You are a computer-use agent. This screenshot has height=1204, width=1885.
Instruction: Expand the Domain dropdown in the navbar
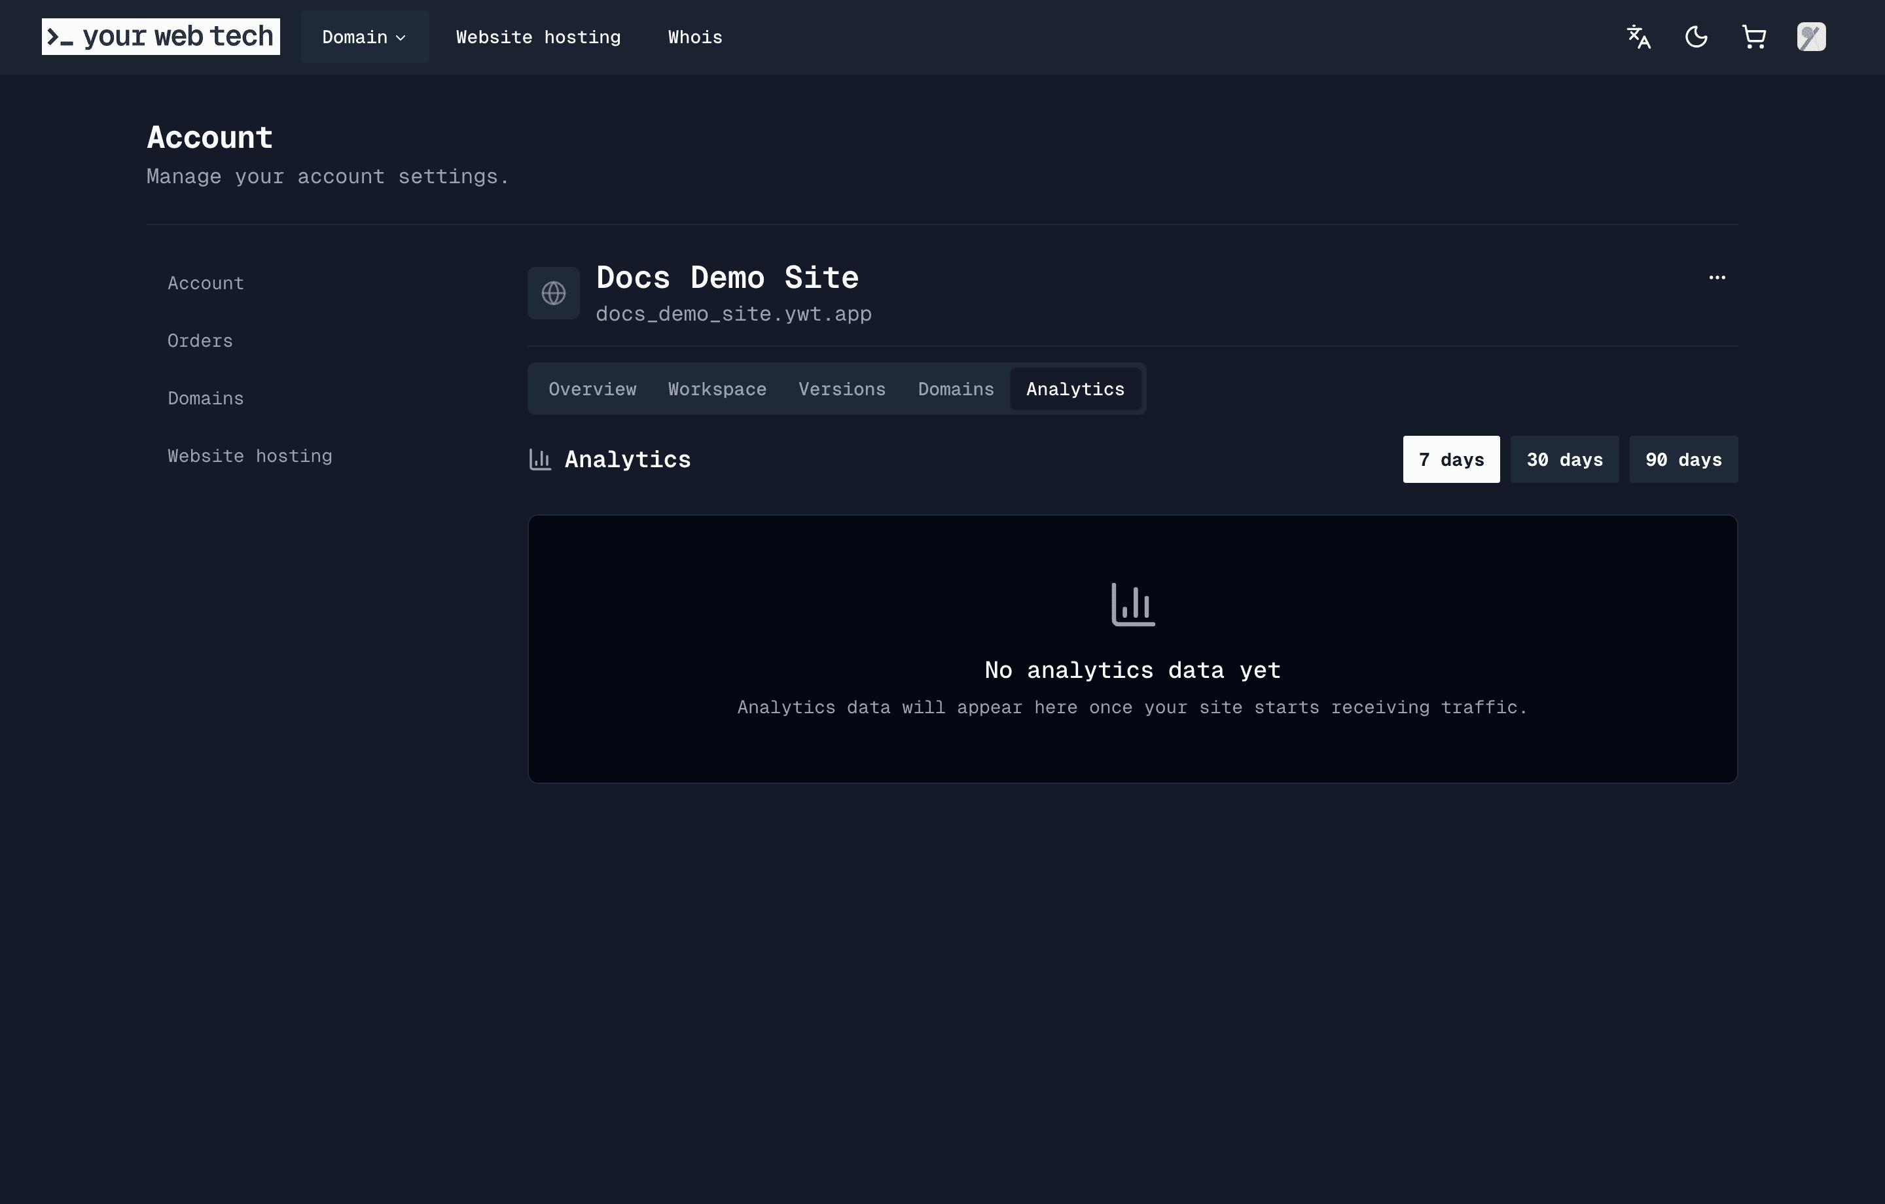(364, 37)
